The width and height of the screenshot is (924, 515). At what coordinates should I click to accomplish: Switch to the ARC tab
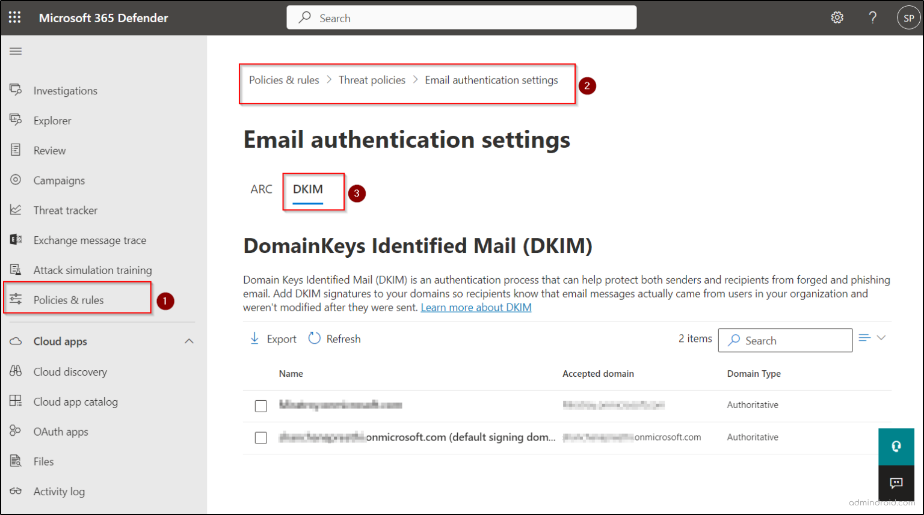[262, 189]
